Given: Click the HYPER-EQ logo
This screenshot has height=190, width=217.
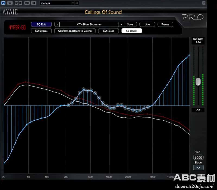Looking at the screenshot, I should [x=17, y=28].
